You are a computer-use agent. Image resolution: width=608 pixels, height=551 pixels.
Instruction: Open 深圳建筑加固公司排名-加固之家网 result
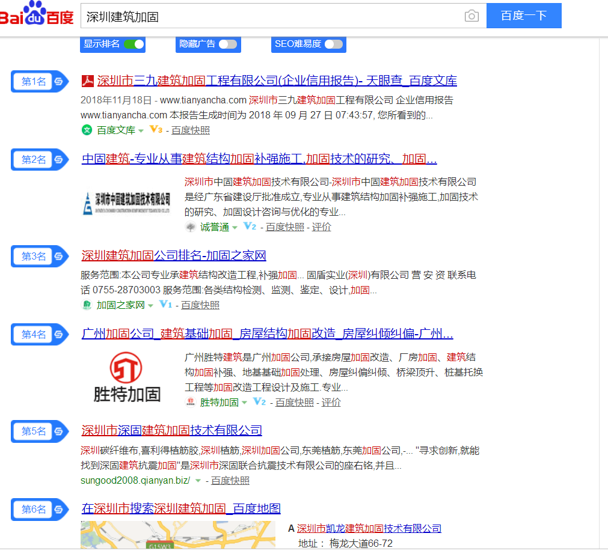[174, 256]
